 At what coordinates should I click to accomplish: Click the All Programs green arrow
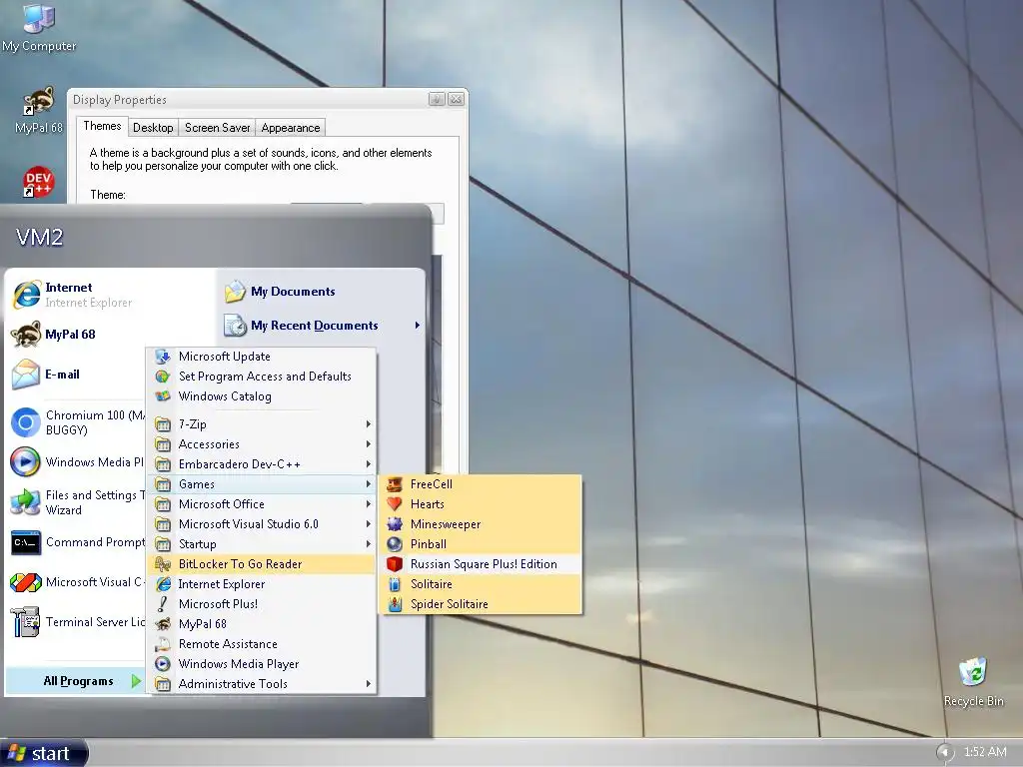point(136,681)
